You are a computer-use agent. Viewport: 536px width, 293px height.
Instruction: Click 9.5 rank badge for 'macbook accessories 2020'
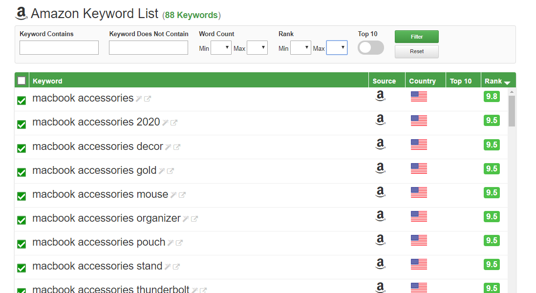click(x=492, y=120)
